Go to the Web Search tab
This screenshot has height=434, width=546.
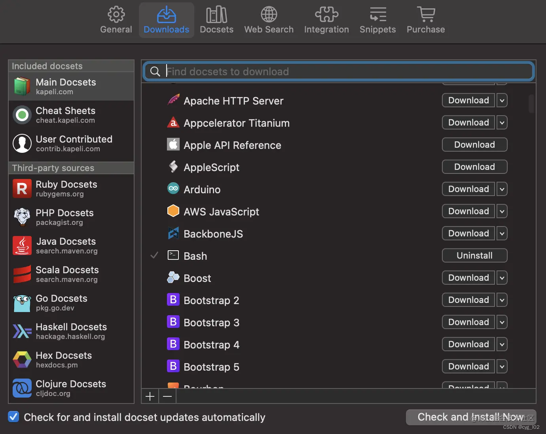pyautogui.click(x=269, y=20)
